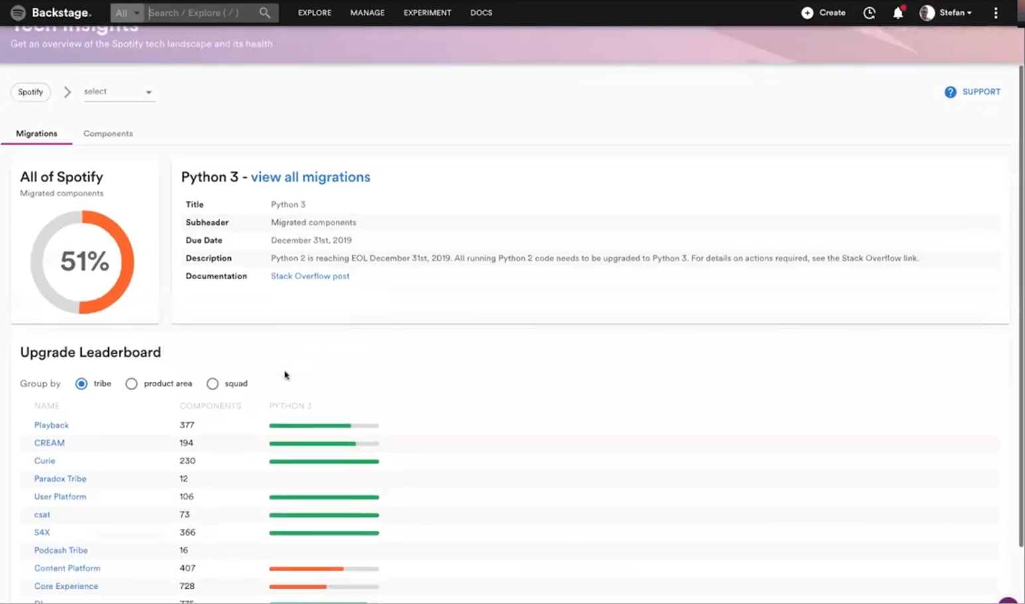Viewport: 1025px width, 604px height.
Task: Open the Content Platform tribe link
Action: click(67, 568)
